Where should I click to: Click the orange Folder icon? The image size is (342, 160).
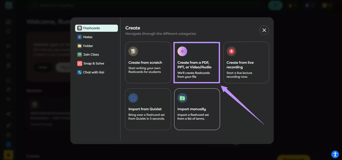pyautogui.click(x=79, y=46)
